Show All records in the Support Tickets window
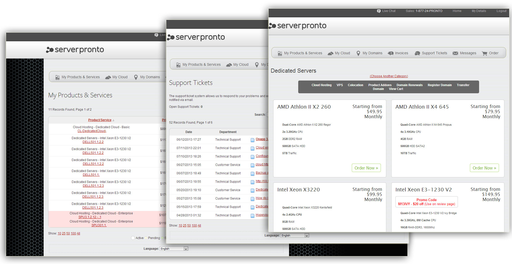 199,226
